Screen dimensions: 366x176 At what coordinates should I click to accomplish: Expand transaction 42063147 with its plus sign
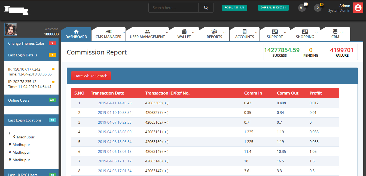(165, 171)
